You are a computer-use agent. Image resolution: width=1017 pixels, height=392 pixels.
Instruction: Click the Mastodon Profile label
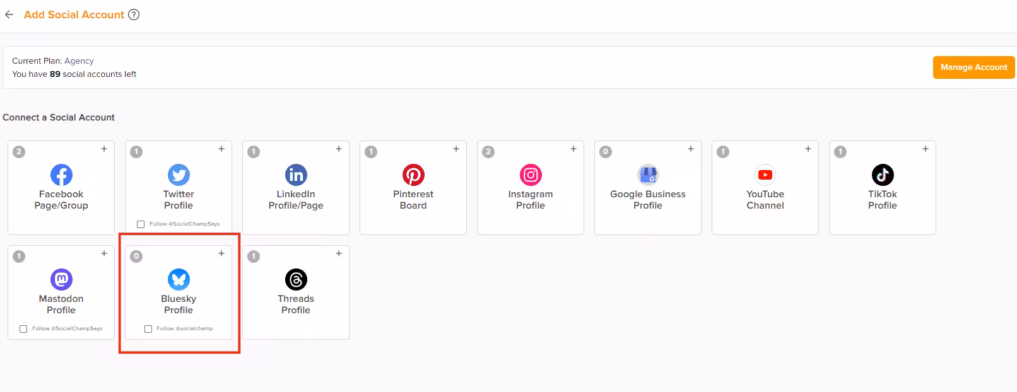coord(61,304)
